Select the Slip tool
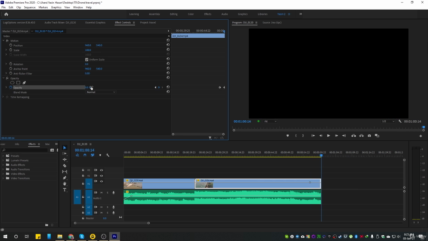The width and height of the screenshot is (428, 241). 65,171
